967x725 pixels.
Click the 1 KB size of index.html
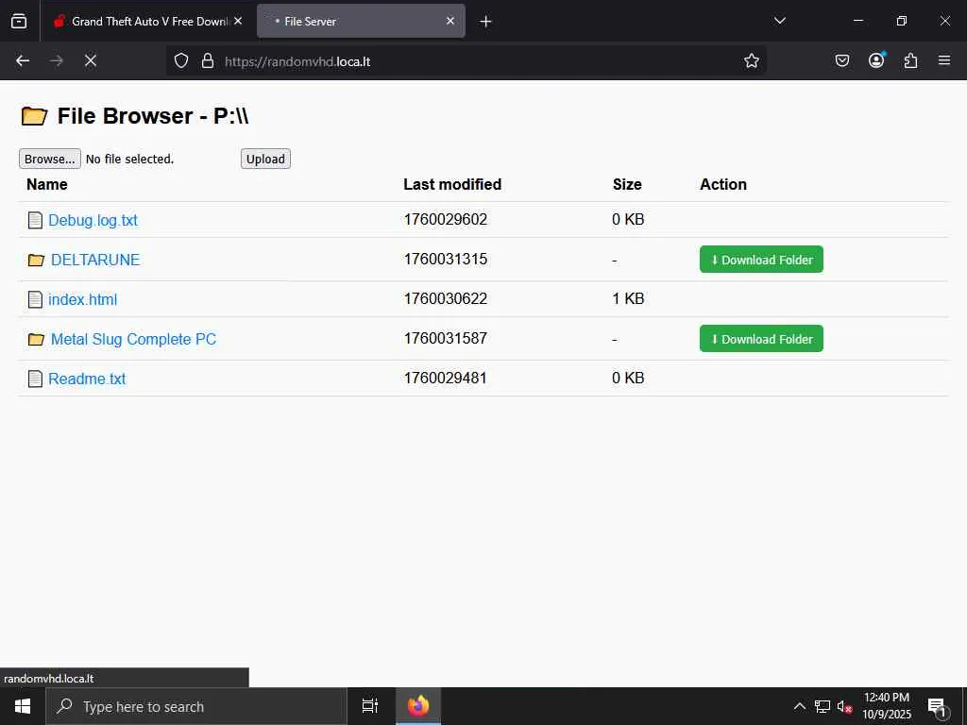coord(628,298)
